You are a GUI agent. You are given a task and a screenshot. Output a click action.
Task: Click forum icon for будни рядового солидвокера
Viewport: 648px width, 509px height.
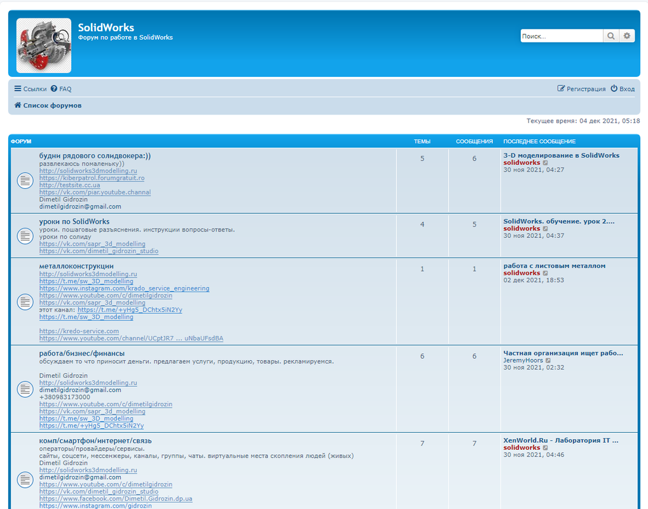25,181
